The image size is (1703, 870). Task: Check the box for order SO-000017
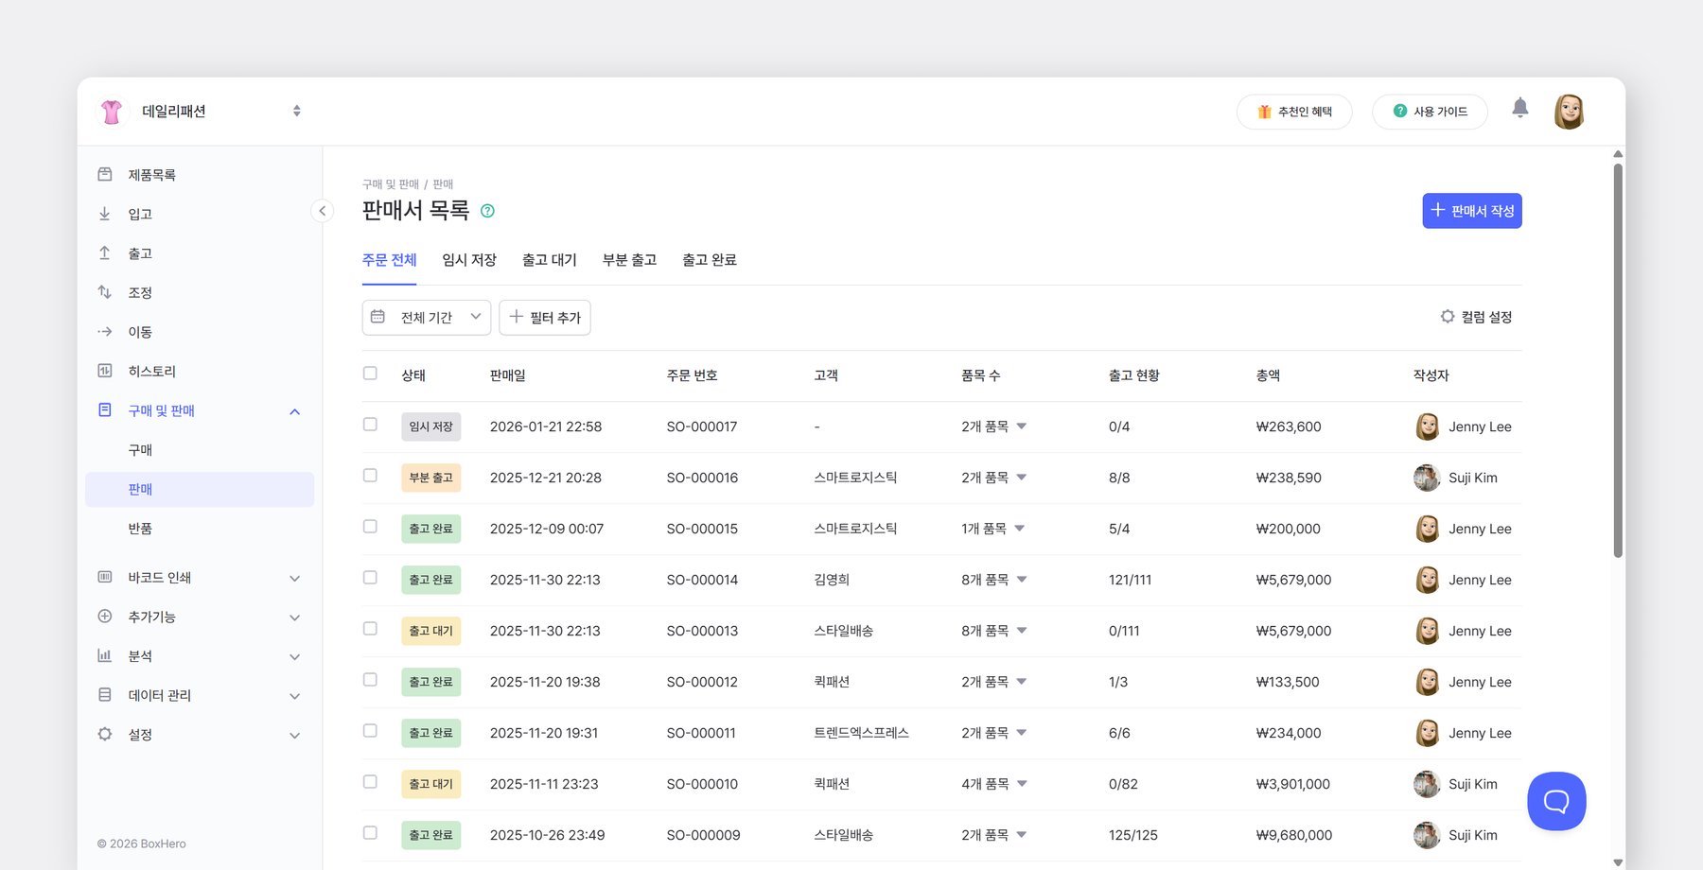point(370,425)
